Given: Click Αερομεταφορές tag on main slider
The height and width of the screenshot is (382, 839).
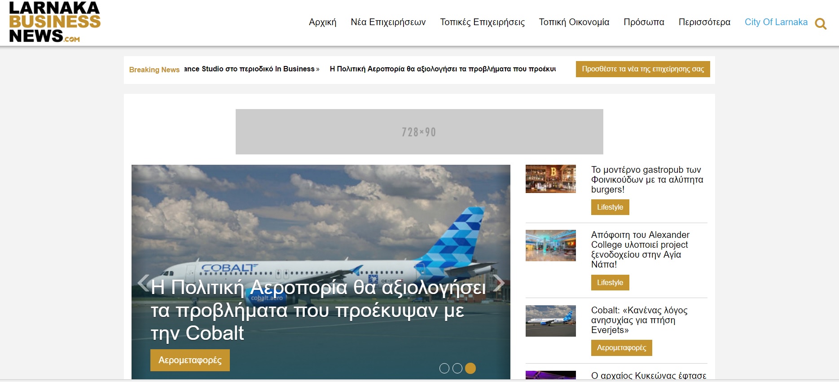Looking at the screenshot, I should pyautogui.click(x=190, y=360).
